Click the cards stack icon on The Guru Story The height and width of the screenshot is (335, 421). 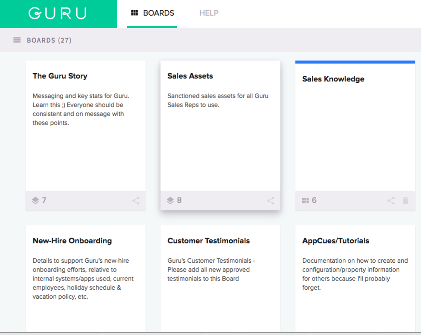click(x=35, y=200)
